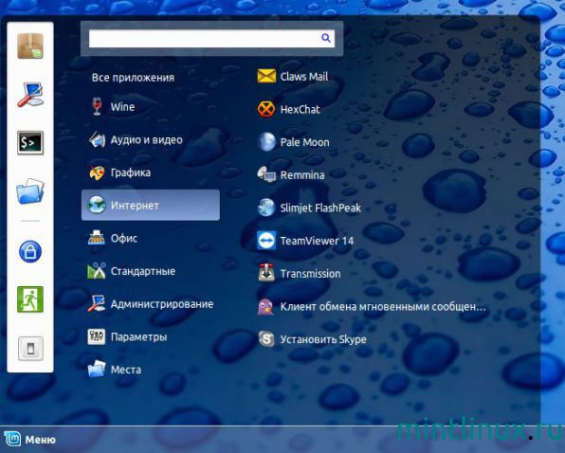Click the Pale Moon icon
The image size is (565, 453).
coord(266,141)
